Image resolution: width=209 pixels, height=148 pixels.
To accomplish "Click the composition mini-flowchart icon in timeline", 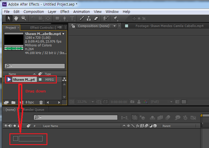I will (124, 117).
